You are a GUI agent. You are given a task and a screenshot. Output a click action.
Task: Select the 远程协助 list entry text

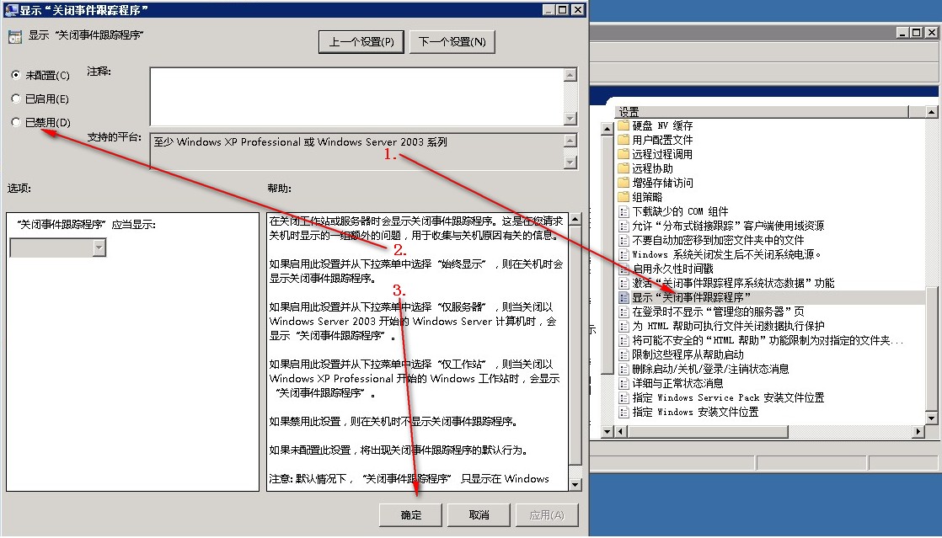pyautogui.click(x=652, y=168)
